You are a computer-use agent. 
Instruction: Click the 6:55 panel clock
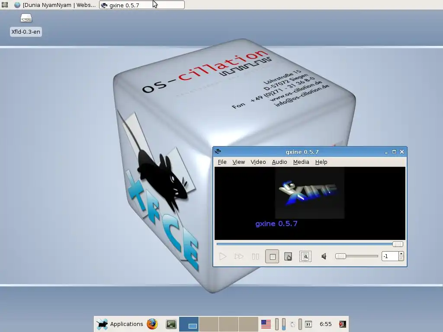pos(325,324)
